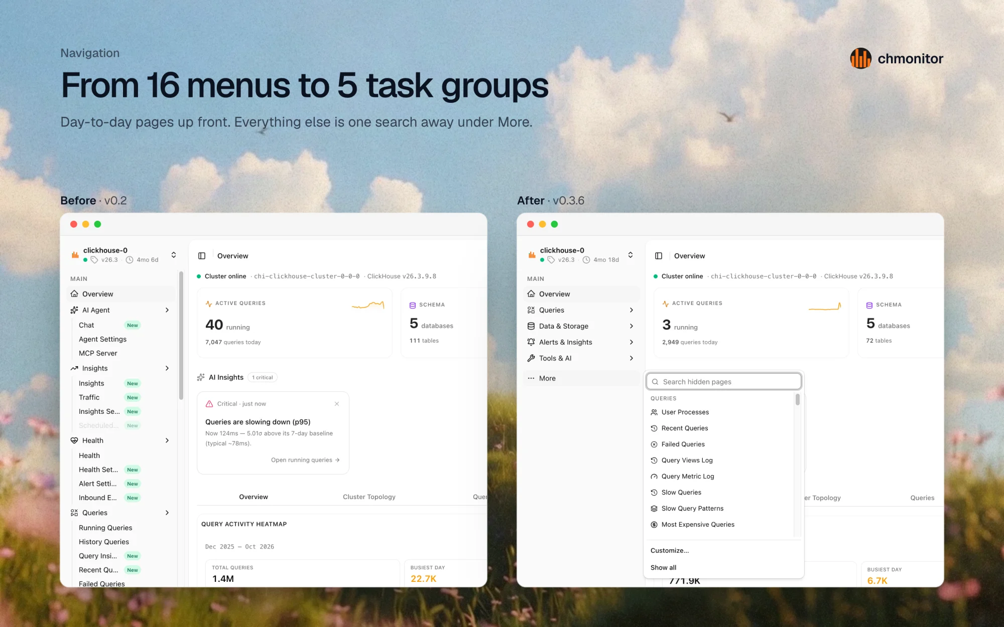Viewport: 1004px width, 627px height.
Task: Open MCP Server page
Action: (x=98, y=353)
